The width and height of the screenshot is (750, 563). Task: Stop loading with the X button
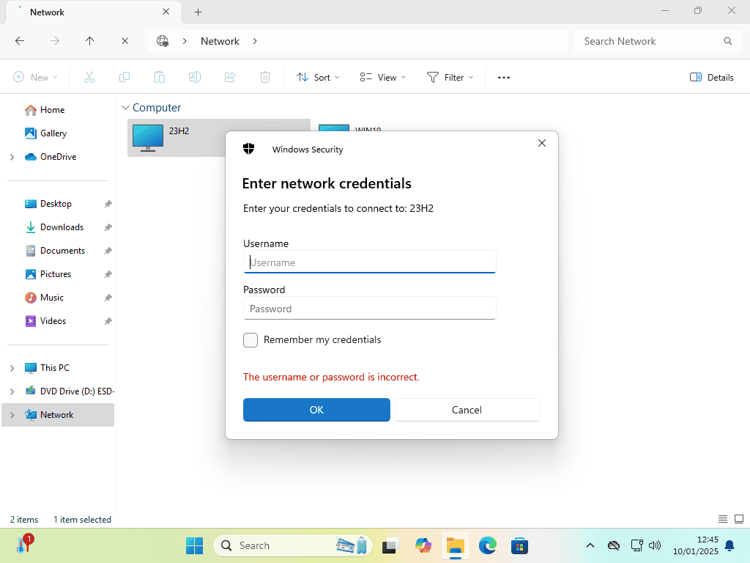point(125,41)
